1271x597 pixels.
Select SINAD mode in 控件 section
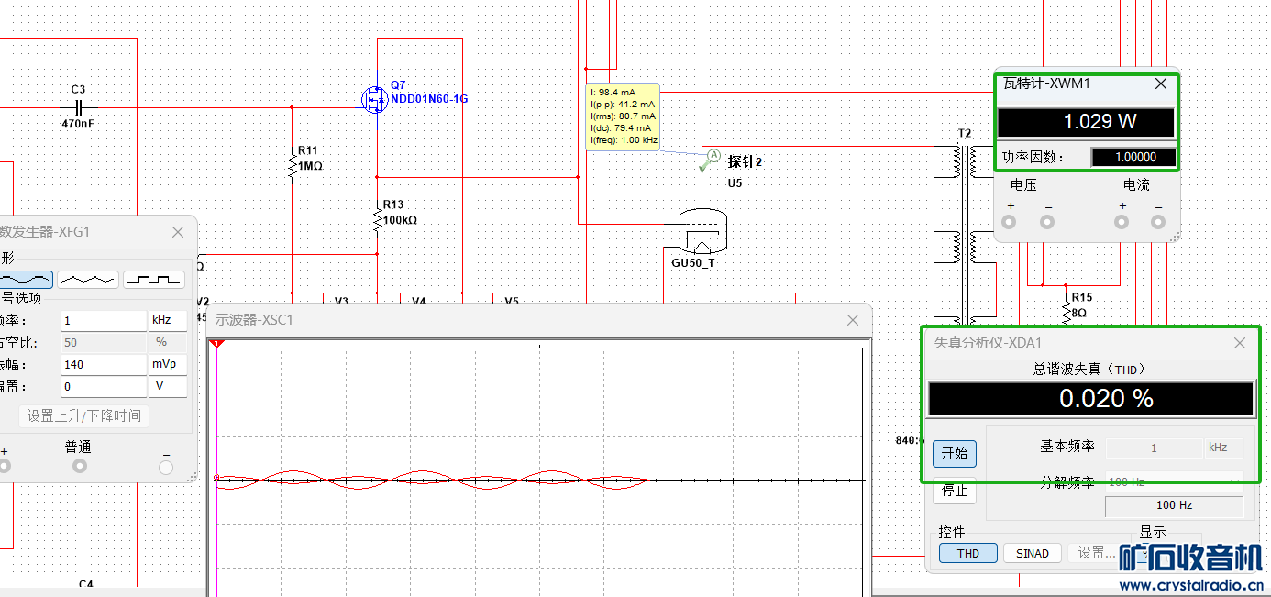point(1033,553)
